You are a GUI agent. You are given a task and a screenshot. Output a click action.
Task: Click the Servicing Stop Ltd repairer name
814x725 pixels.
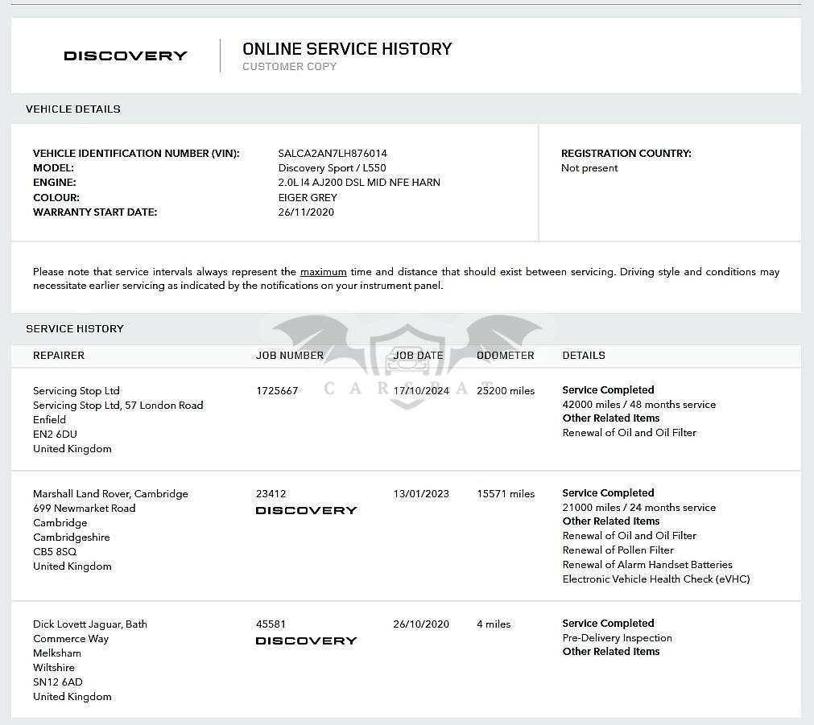(x=76, y=390)
